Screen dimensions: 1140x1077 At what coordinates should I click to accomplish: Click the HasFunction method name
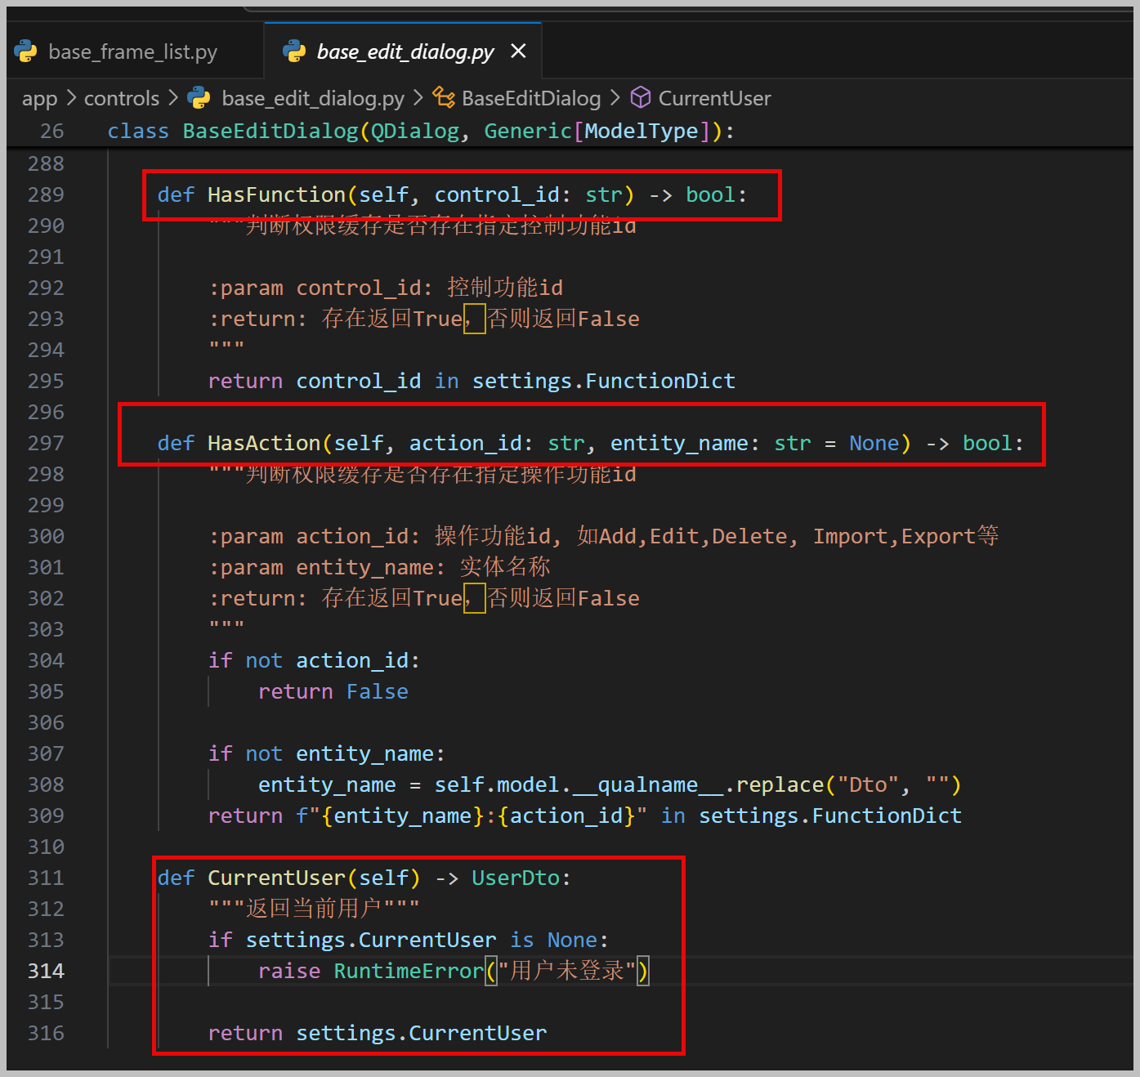(276, 194)
